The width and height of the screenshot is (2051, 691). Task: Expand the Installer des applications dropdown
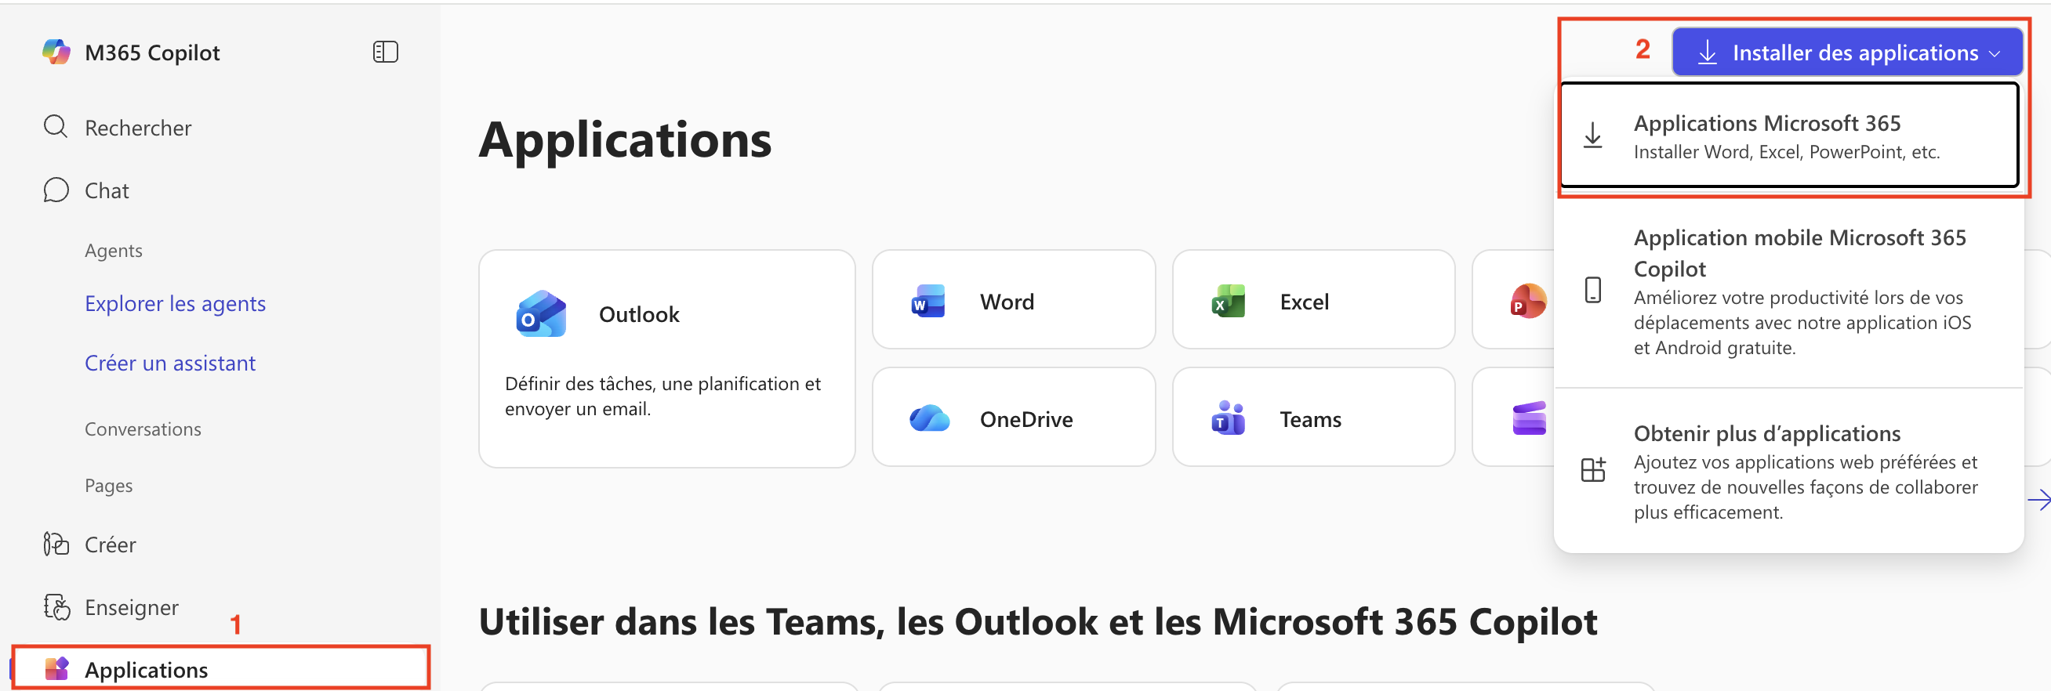point(1846,52)
